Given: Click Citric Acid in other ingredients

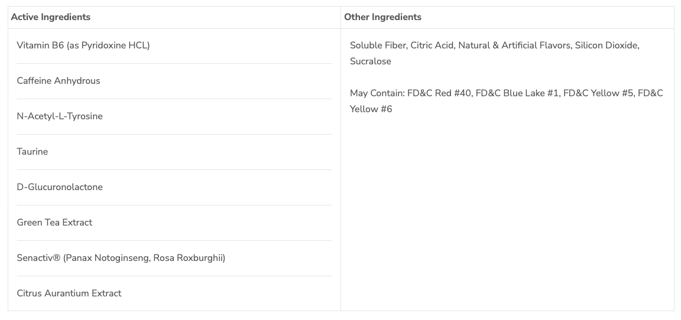Looking at the screenshot, I should [432, 45].
